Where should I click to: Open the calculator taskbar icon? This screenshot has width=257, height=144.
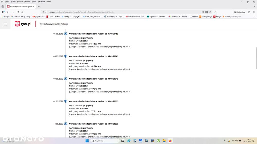tap(135, 141)
